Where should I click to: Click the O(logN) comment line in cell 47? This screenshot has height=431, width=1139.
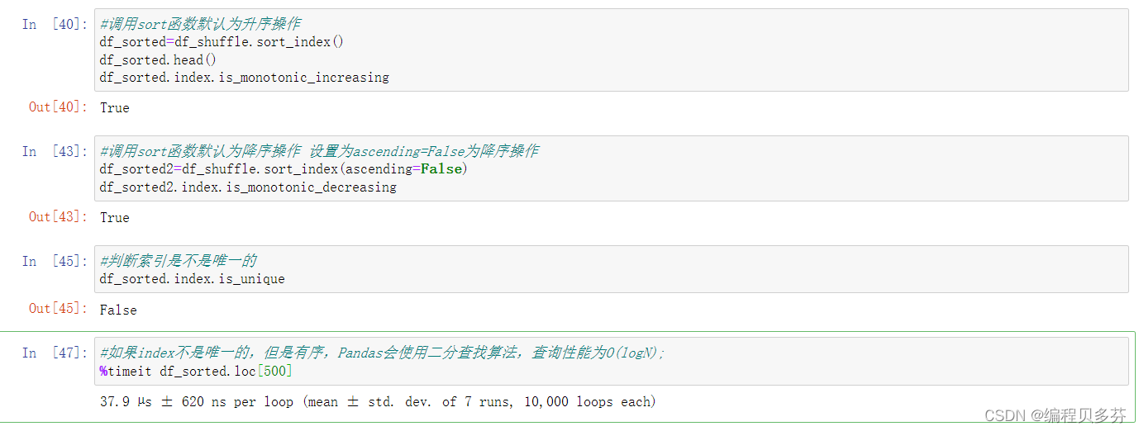(x=383, y=353)
